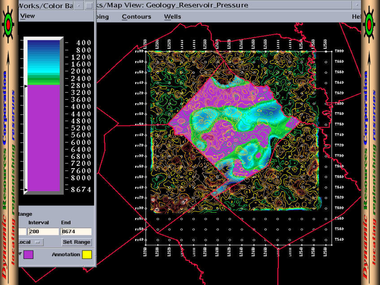
Task: Click the End label text
Action: tap(66, 222)
